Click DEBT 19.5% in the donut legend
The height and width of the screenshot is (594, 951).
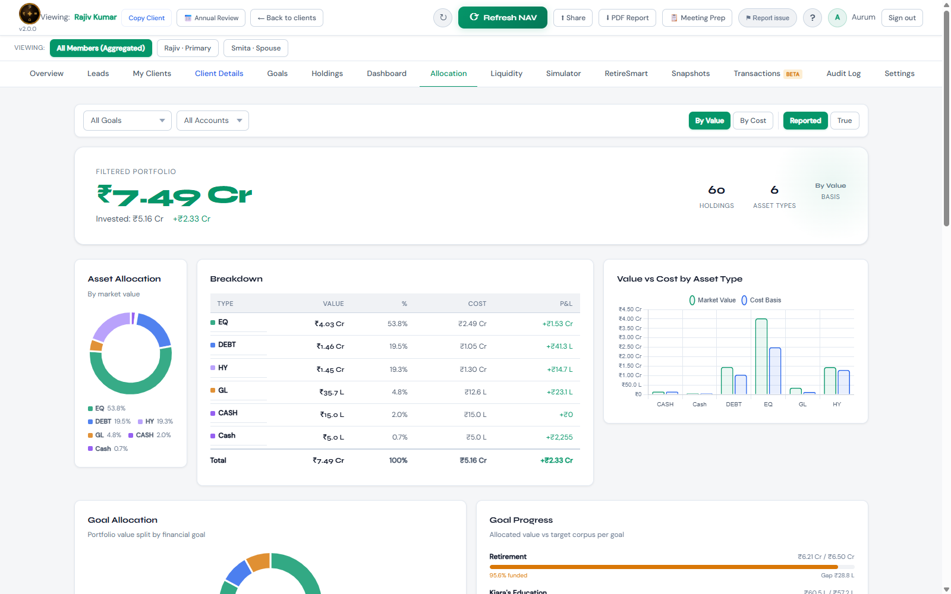click(x=109, y=421)
